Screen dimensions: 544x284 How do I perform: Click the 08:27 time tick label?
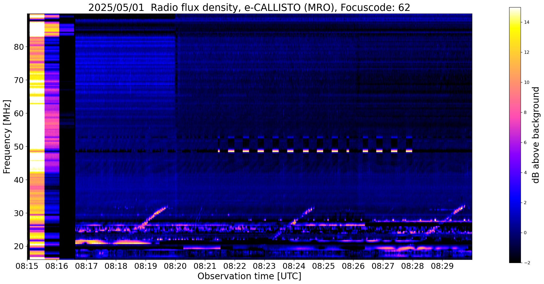[x=383, y=266]
